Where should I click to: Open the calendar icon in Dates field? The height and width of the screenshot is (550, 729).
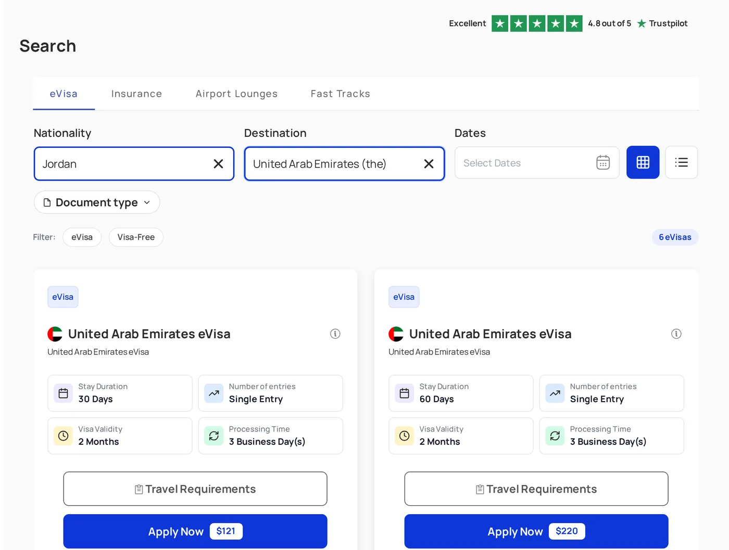tap(603, 163)
